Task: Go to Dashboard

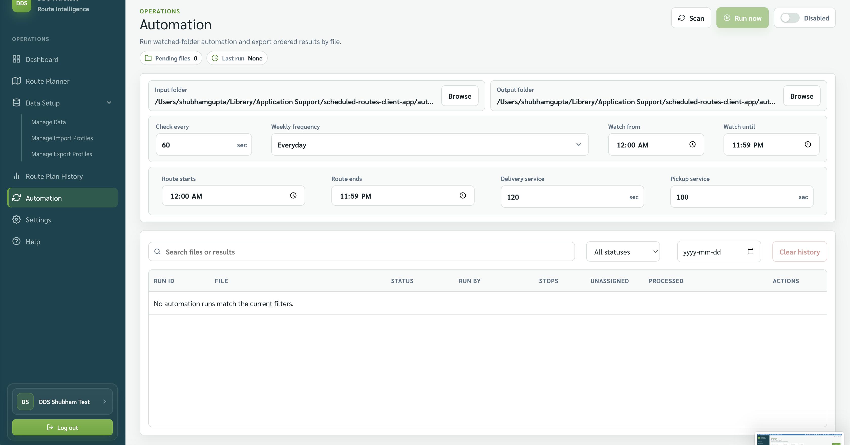Action: tap(62, 59)
